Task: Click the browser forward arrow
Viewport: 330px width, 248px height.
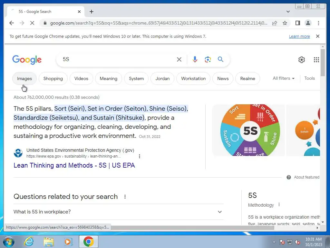Action: point(22,23)
